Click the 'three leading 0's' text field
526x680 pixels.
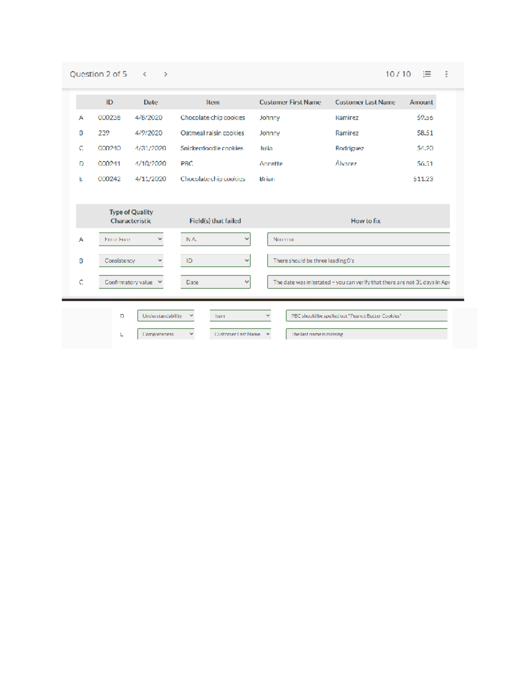(358, 261)
